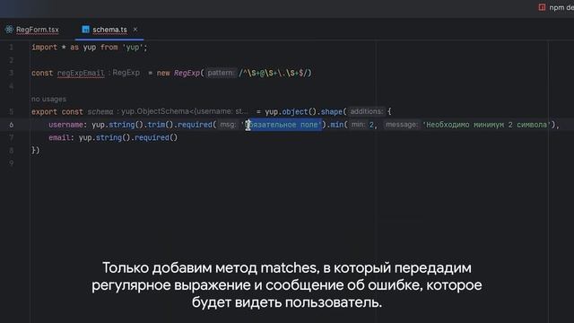The width and height of the screenshot is (574, 323).
Task: Click the 'additions:' parameter hint
Action: pos(366,111)
